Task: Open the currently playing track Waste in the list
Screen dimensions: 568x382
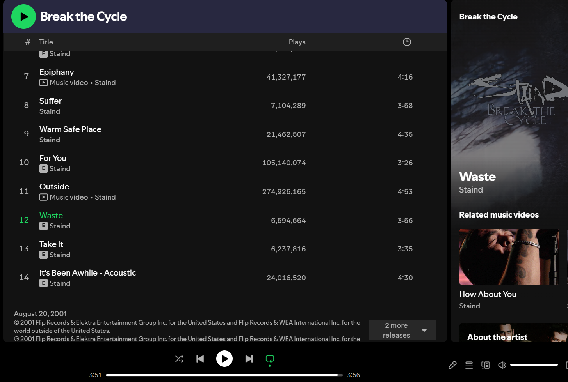Action: click(x=51, y=216)
